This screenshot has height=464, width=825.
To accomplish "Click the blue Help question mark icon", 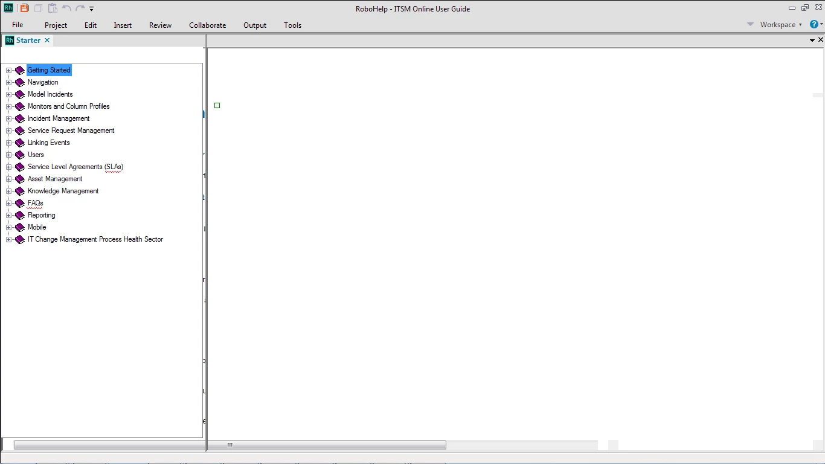I will 814,24.
